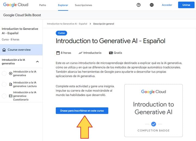Click the 'Curso · 8 horas' sidebar text
196x141 pixels.
pyautogui.click(x=11, y=39)
